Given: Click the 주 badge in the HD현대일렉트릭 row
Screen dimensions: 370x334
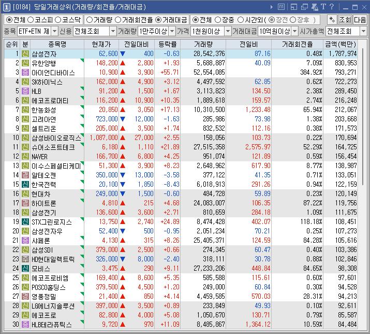Looking at the screenshot, I should (25, 259).
